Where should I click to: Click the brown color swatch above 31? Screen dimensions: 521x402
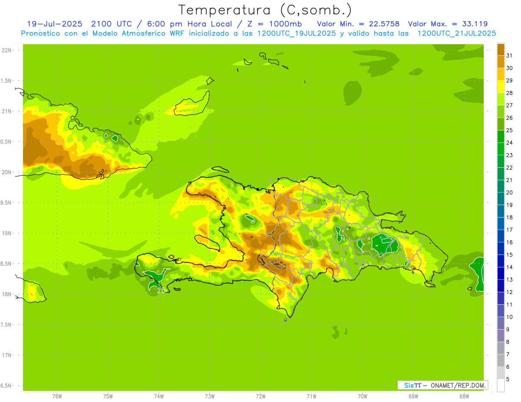501,49
